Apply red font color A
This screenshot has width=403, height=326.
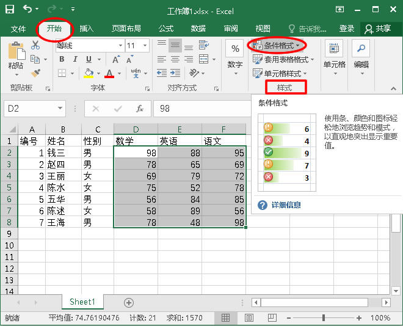pos(109,73)
